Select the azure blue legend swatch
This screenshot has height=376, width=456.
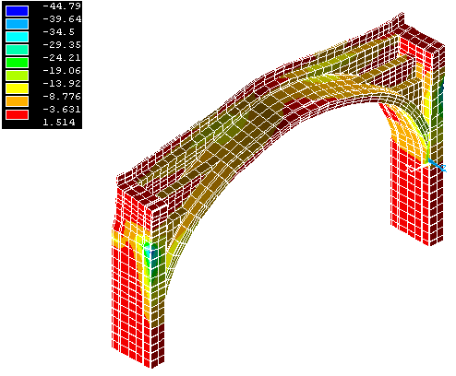point(18,24)
